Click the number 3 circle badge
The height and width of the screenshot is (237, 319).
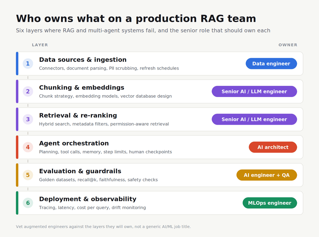pos(28,119)
